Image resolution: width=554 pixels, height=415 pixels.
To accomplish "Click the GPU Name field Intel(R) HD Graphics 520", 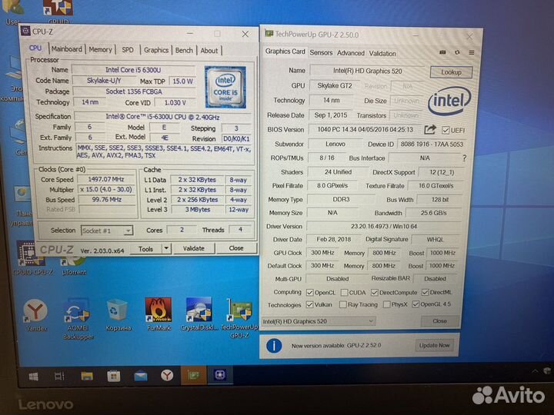I will pos(368,71).
